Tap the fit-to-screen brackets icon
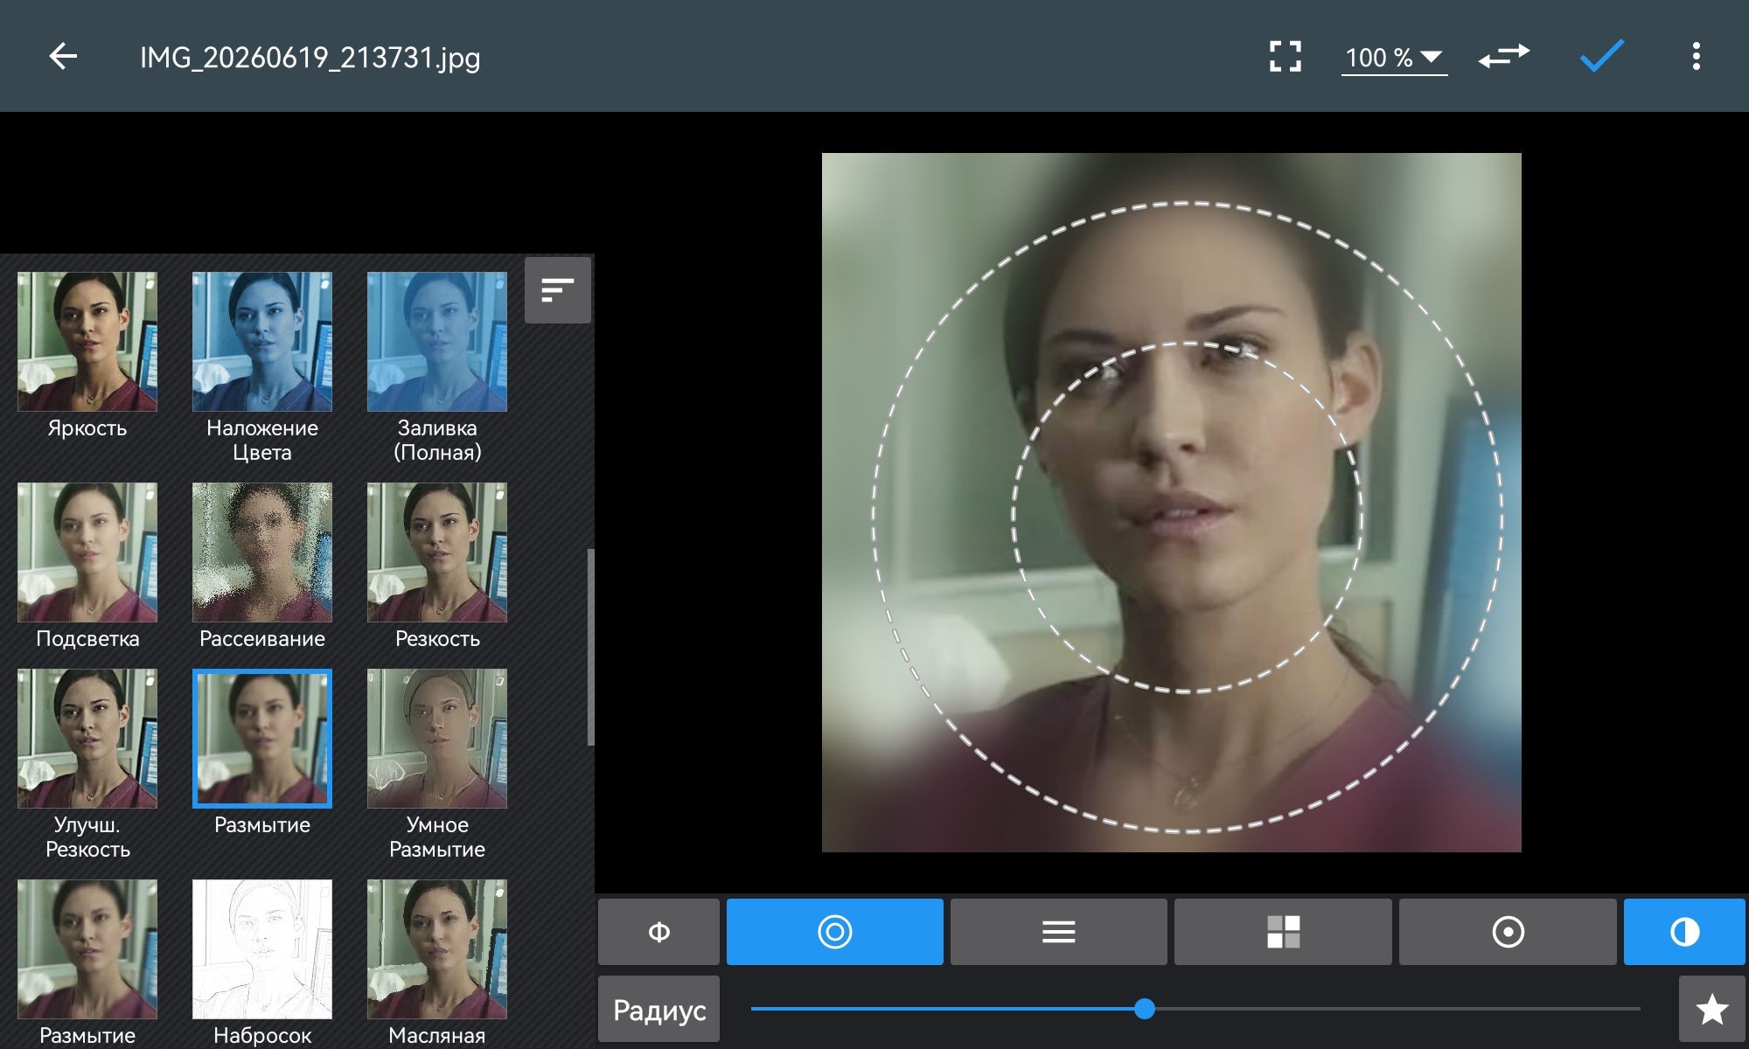The height and width of the screenshot is (1049, 1749). point(1285,57)
